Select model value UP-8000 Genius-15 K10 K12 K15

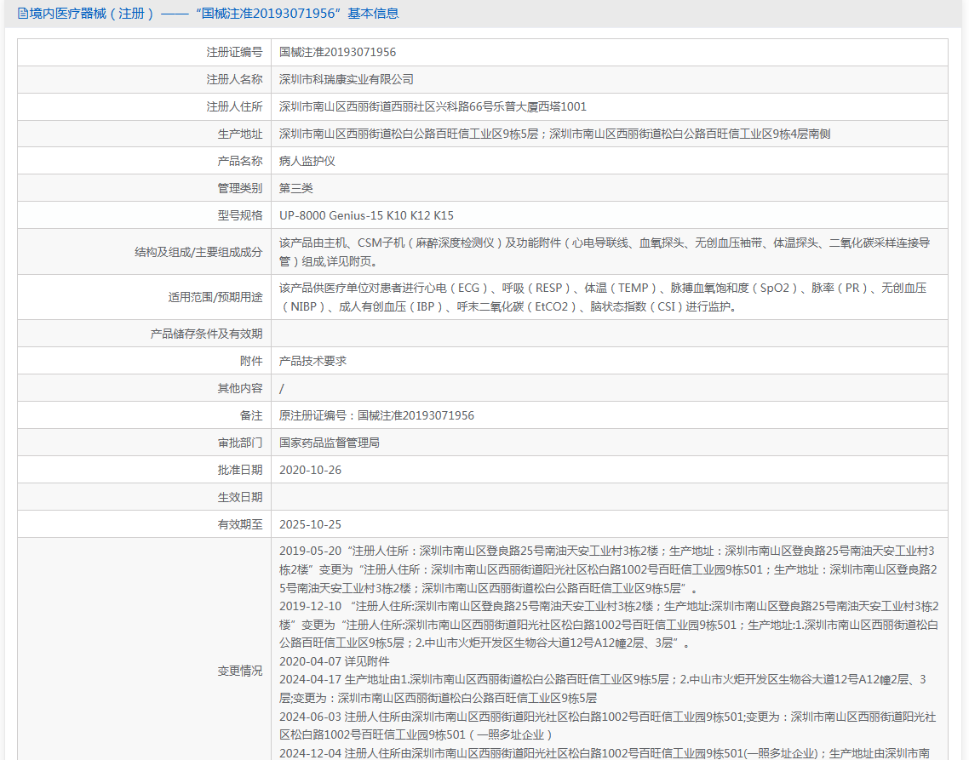pos(366,215)
